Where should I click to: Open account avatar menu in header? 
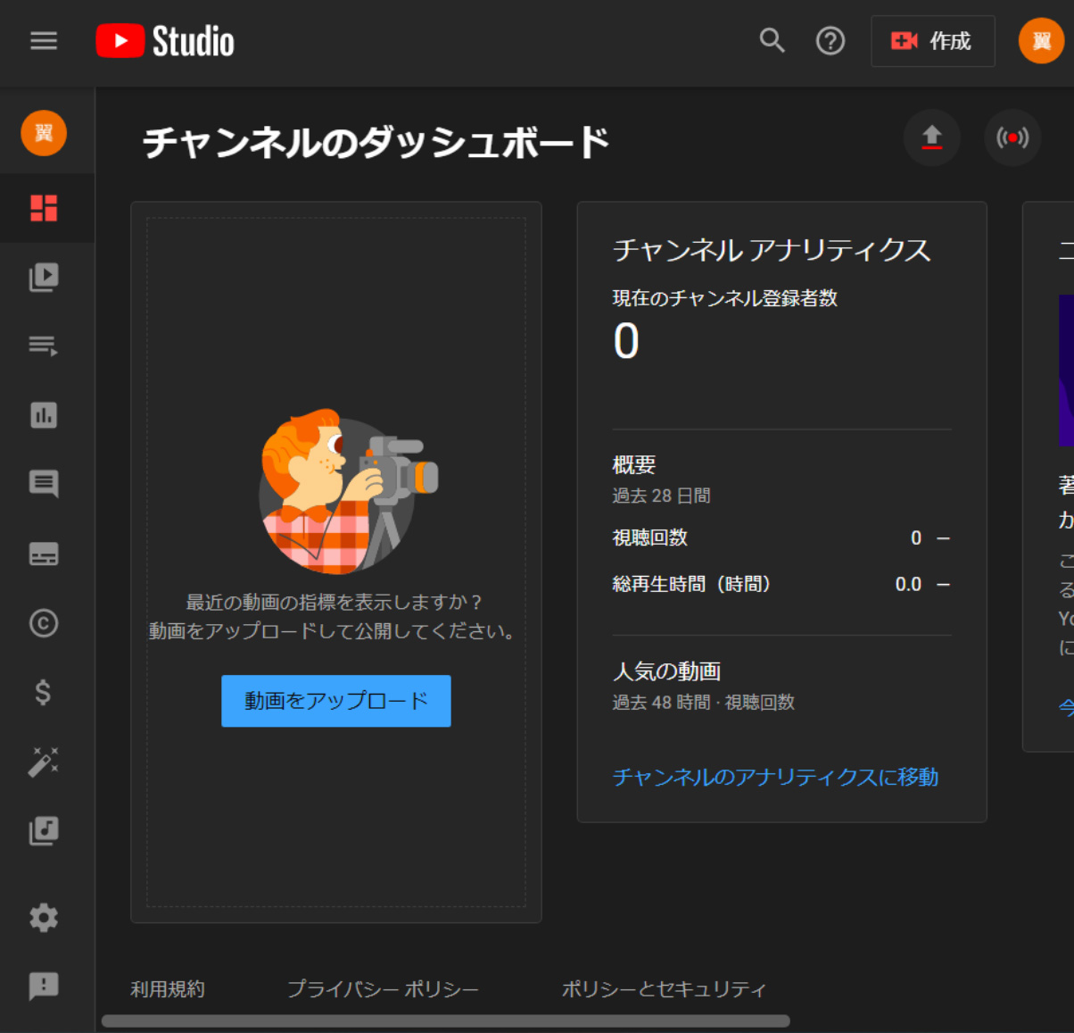pyautogui.click(x=1041, y=41)
